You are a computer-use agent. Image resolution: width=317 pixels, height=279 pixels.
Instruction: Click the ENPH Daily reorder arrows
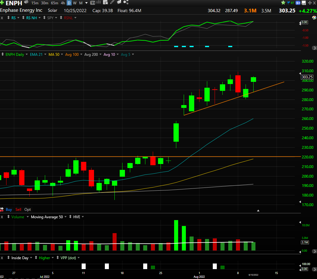[x=2, y=54]
